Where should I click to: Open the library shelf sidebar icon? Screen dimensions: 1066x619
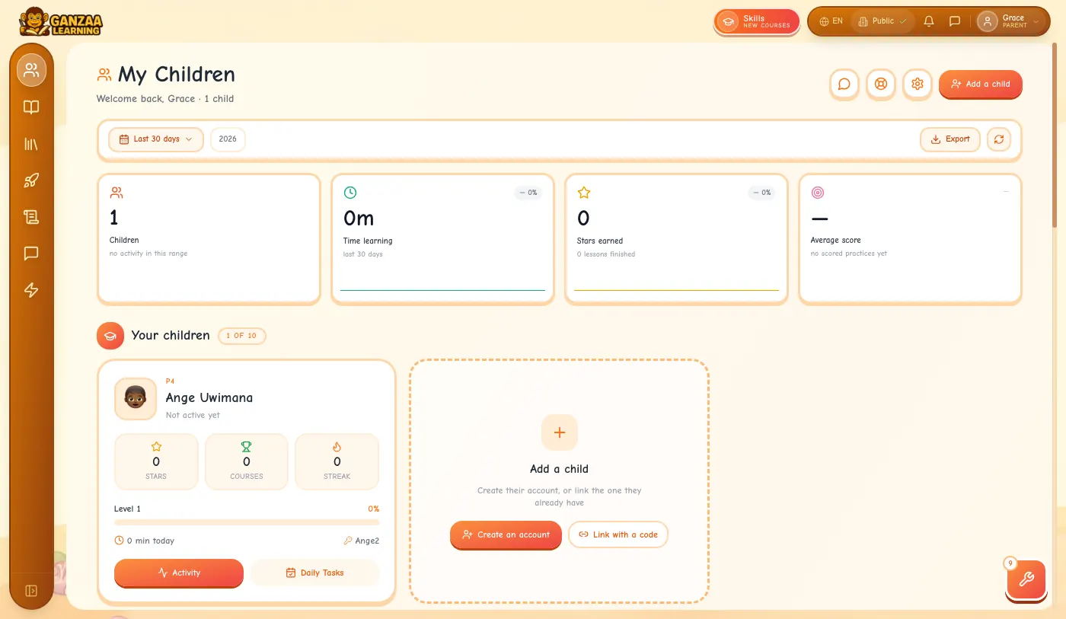tap(31, 144)
